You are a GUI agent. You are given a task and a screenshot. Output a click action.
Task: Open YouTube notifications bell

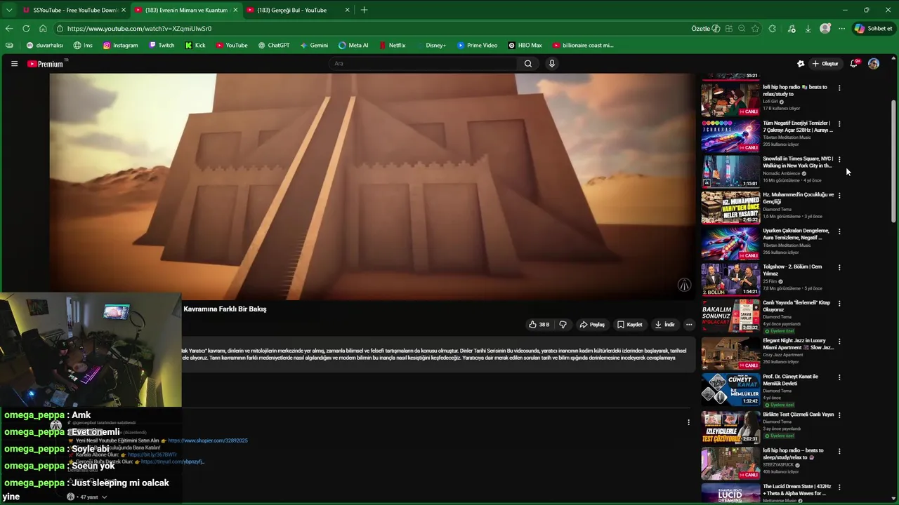pyautogui.click(x=854, y=64)
